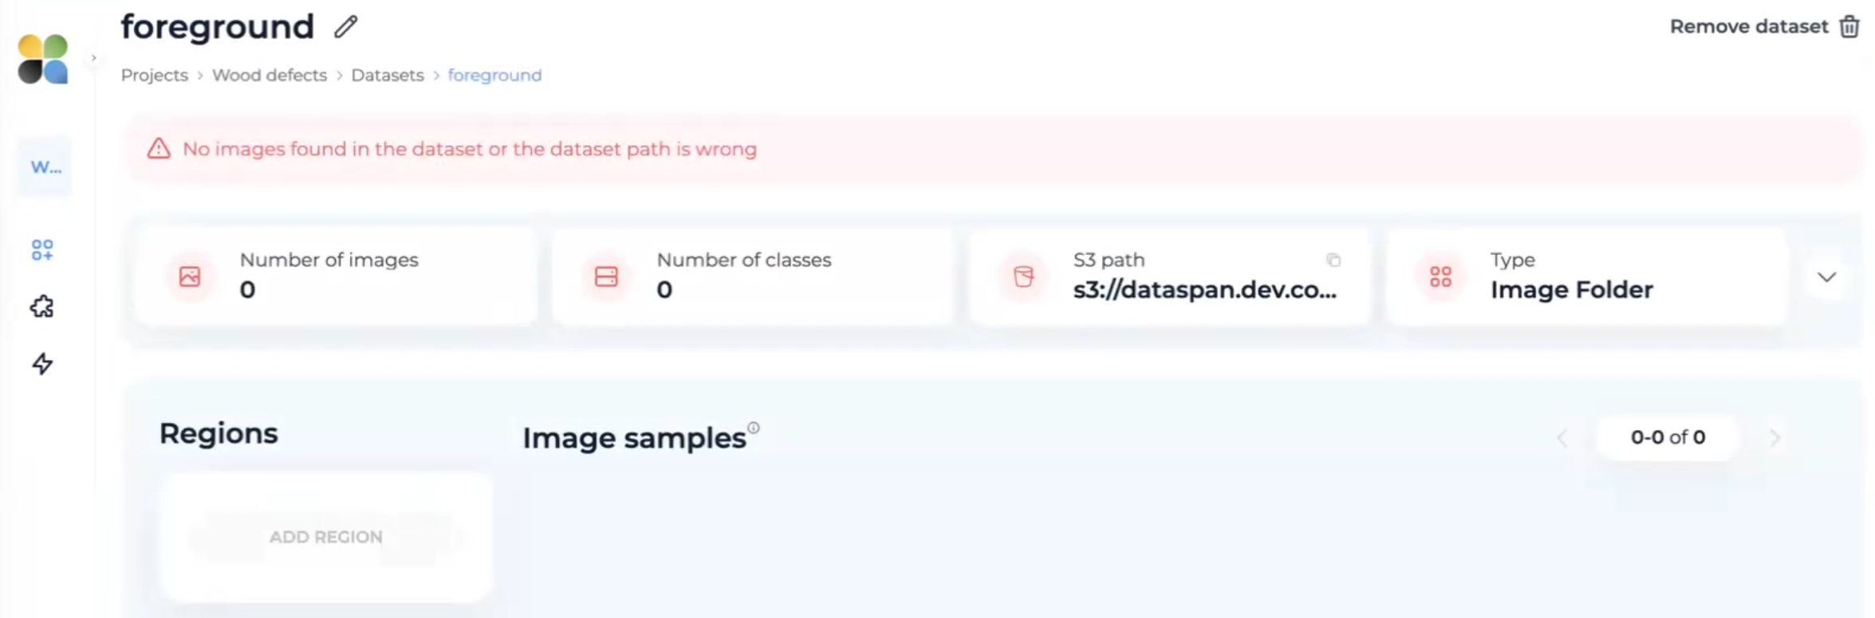Open Projects breadcrumb link
Image resolution: width=1875 pixels, height=618 pixels.
155,75
